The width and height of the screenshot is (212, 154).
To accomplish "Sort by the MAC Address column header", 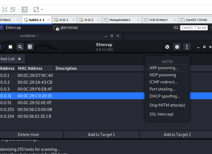I will point(35,68).
